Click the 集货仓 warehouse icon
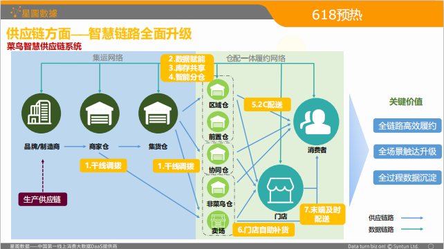Image resolution: width=444 pixels, height=249 pixels. (158, 113)
